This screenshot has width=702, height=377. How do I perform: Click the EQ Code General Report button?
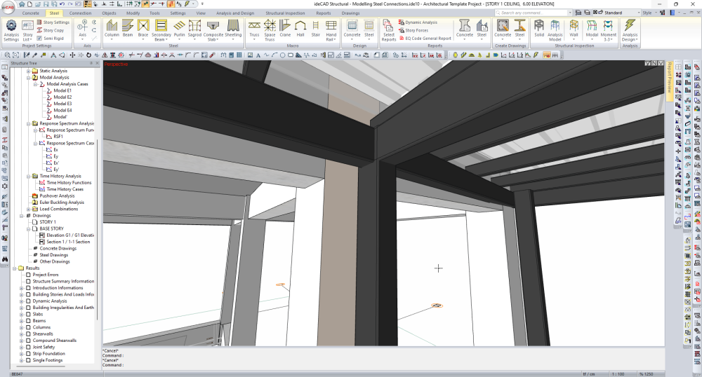pyautogui.click(x=428, y=39)
